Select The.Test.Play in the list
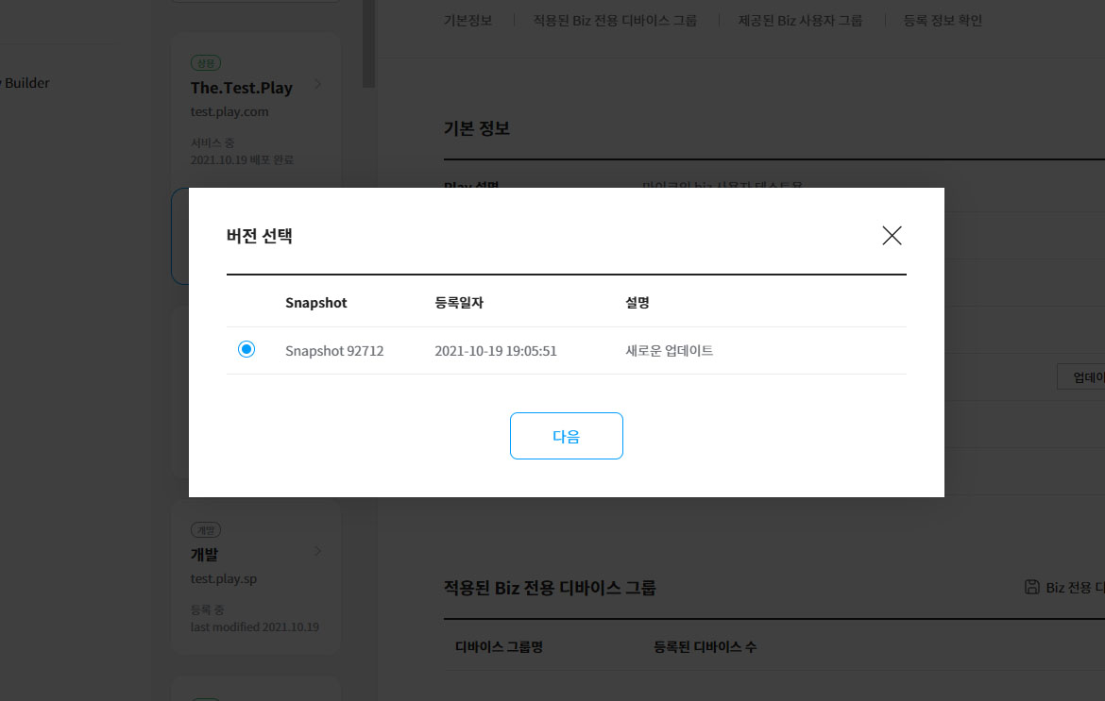The width and height of the screenshot is (1105, 701). tap(242, 88)
